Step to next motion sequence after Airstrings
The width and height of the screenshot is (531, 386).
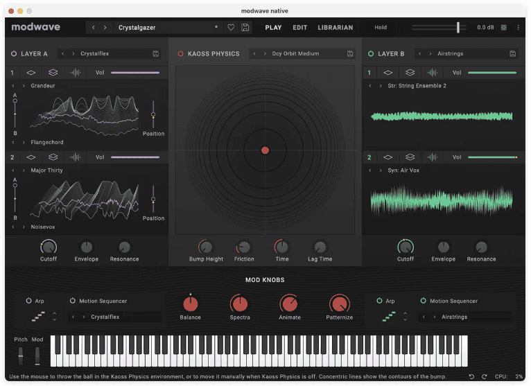coord(435,317)
